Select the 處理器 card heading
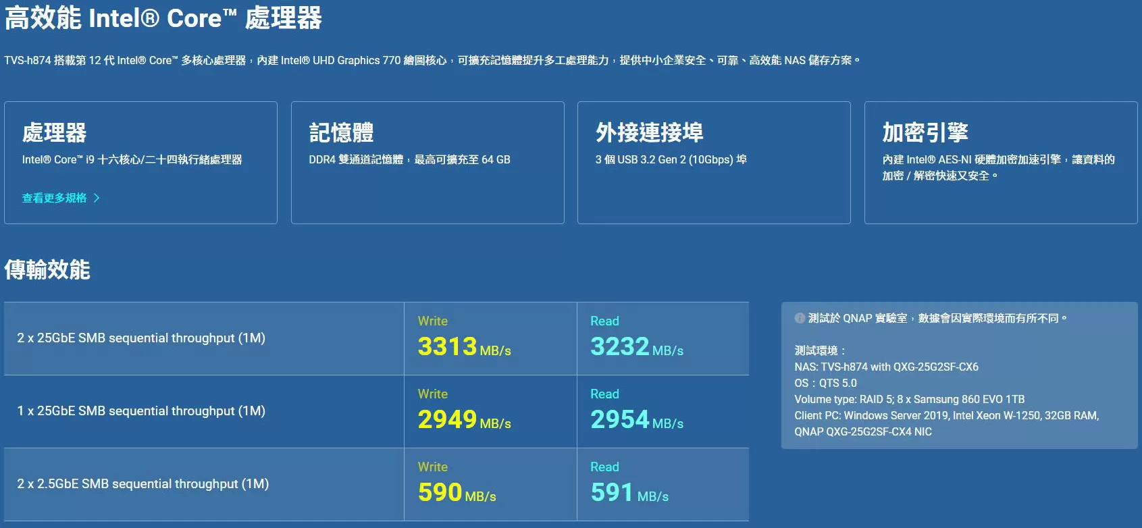The image size is (1142, 528). click(54, 133)
